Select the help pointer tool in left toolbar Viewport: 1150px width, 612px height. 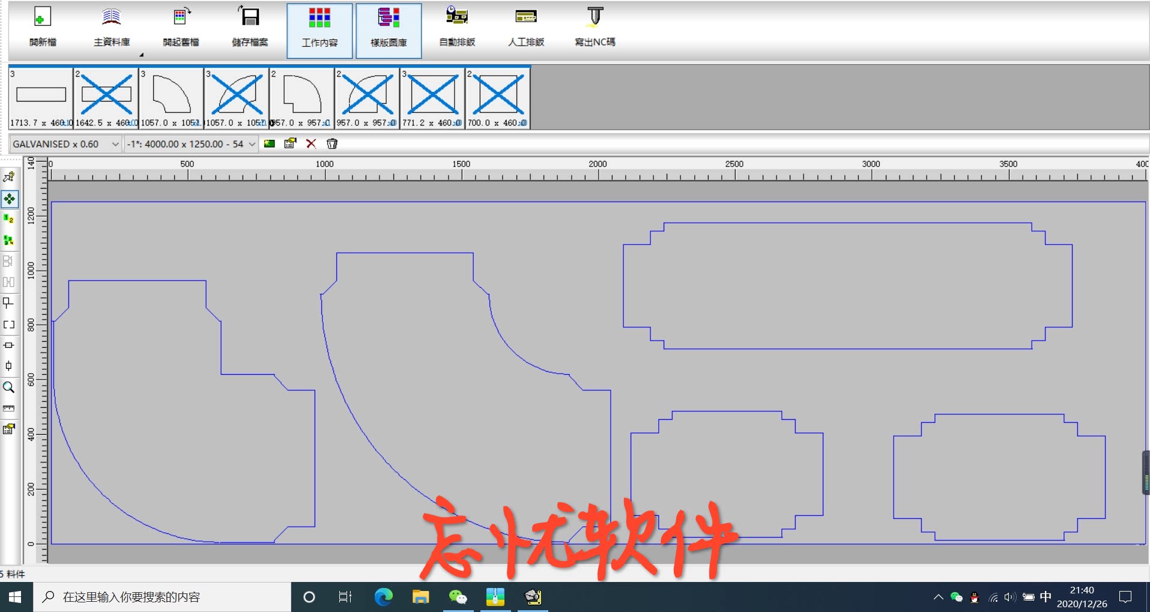pos(9,177)
